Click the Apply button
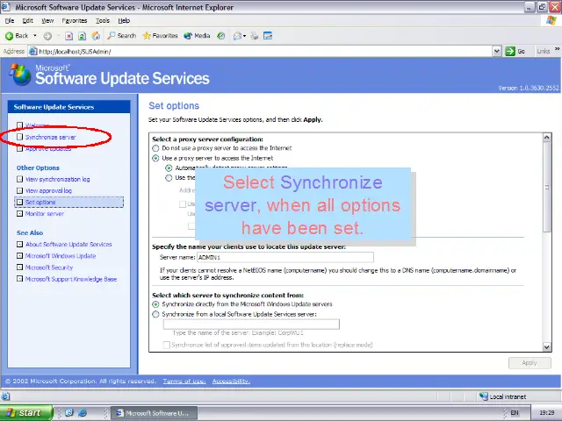The height and width of the screenshot is (421, 562). click(530, 363)
